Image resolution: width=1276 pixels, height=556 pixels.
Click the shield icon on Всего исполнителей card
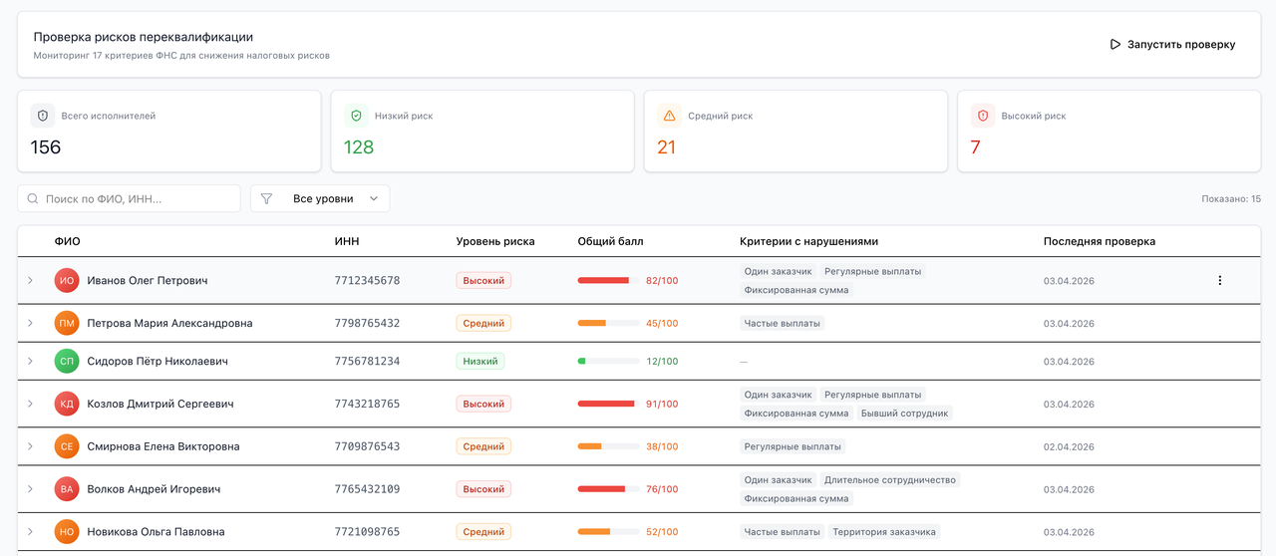(x=43, y=116)
